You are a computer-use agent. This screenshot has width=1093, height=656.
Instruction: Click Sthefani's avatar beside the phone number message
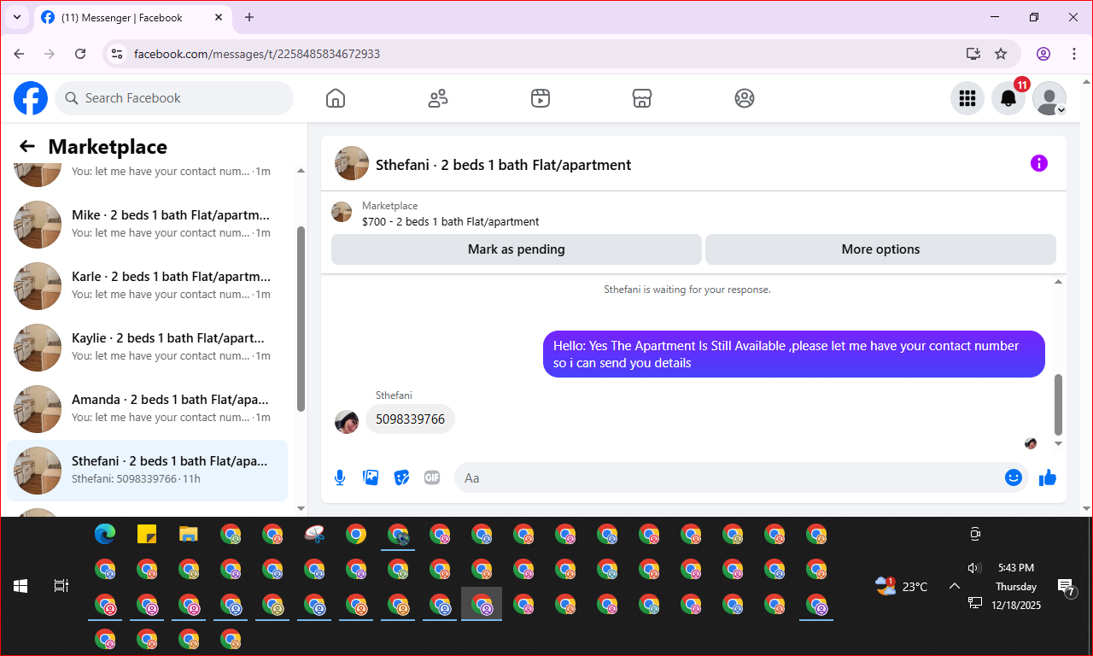[347, 421]
